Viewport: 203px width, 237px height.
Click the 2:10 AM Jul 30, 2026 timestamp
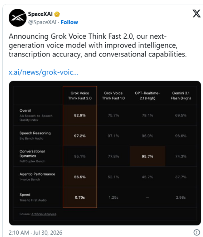pos(35,233)
